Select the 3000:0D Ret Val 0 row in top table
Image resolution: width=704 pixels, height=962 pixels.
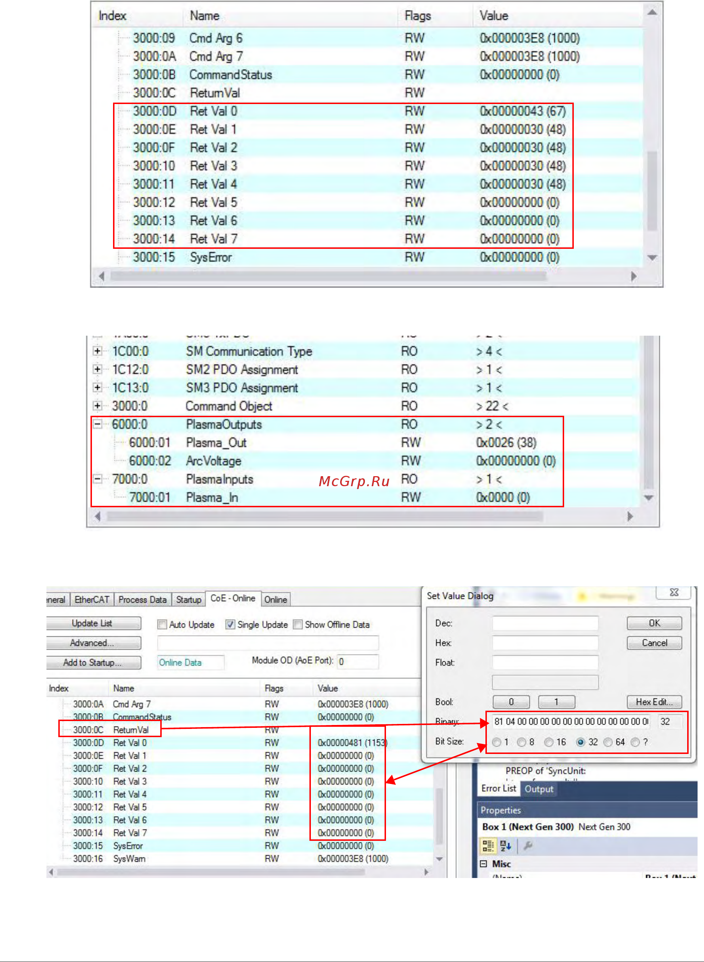(367, 111)
